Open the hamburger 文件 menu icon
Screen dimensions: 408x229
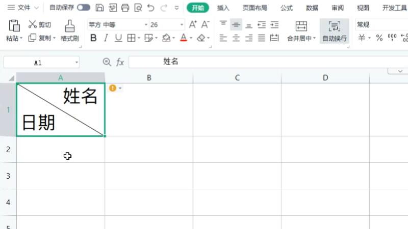11,8
